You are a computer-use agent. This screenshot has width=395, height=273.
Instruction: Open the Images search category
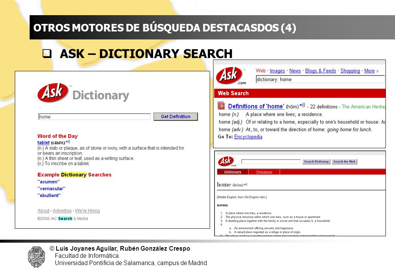click(x=277, y=71)
